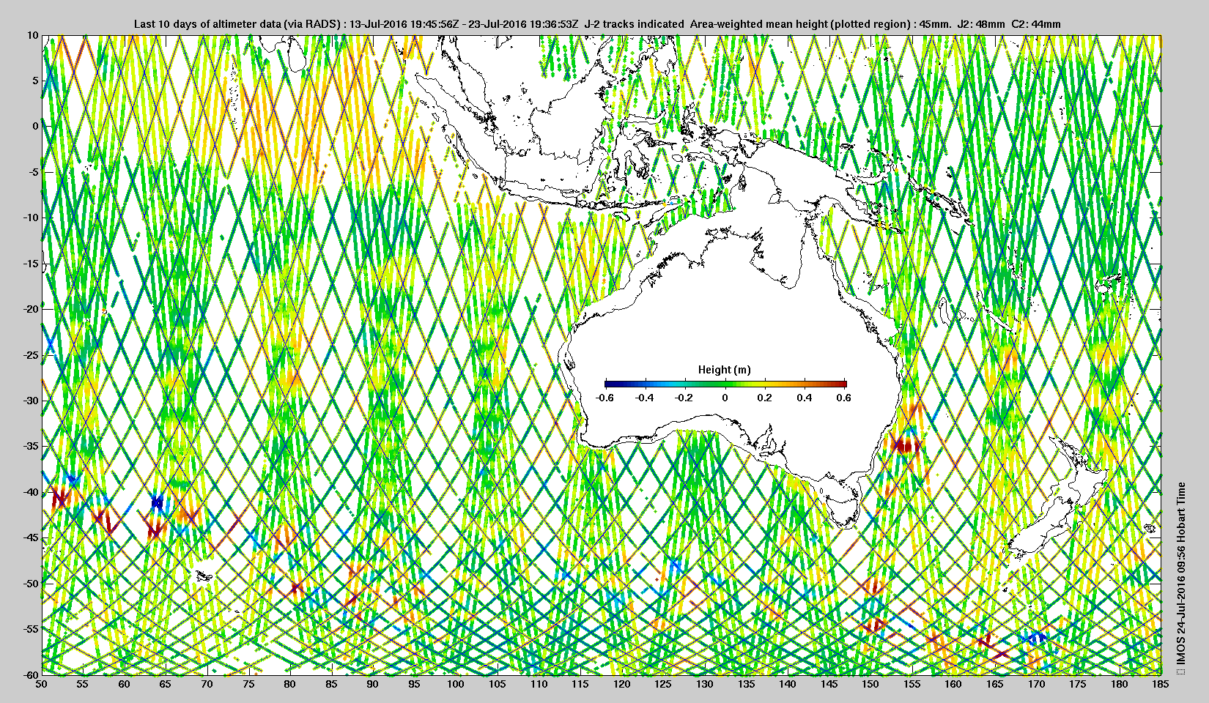Viewport: 1209px width, 703px height.
Task: Select the colorbar label "0.2"
Action: click(x=764, y=398)
